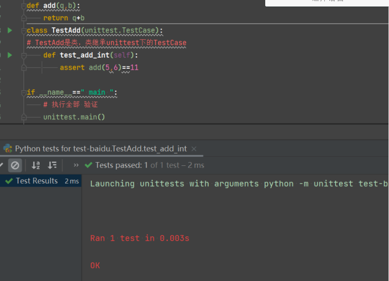Click the sort alphabetically icon in test toolbar
Viewport: 389px width, 281px height.
36,165
